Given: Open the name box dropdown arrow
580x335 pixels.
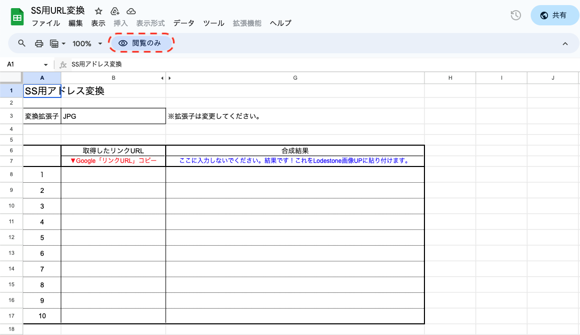Looking at the screenshot, I should pos(46,64).
